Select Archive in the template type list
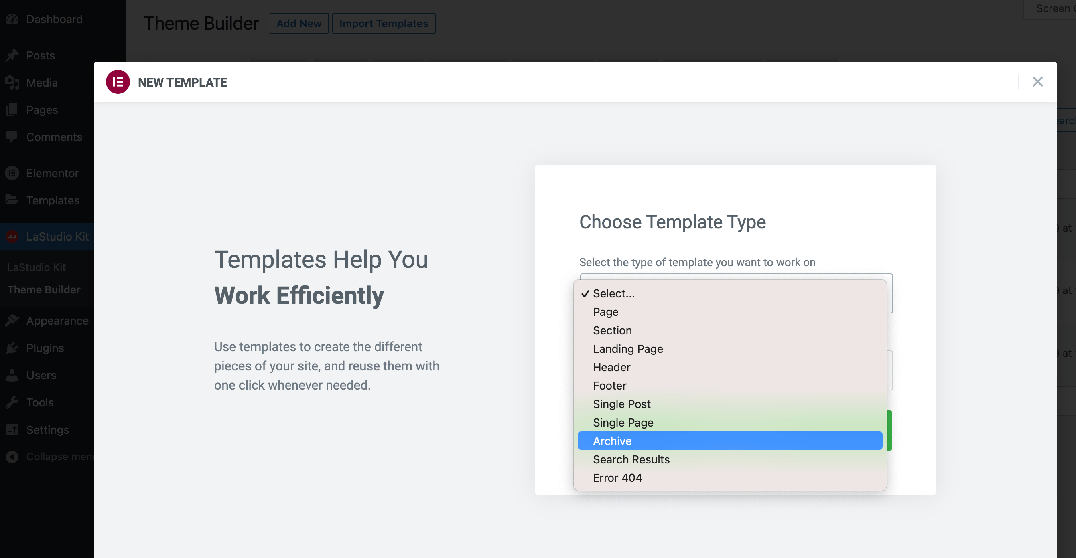 612,441
